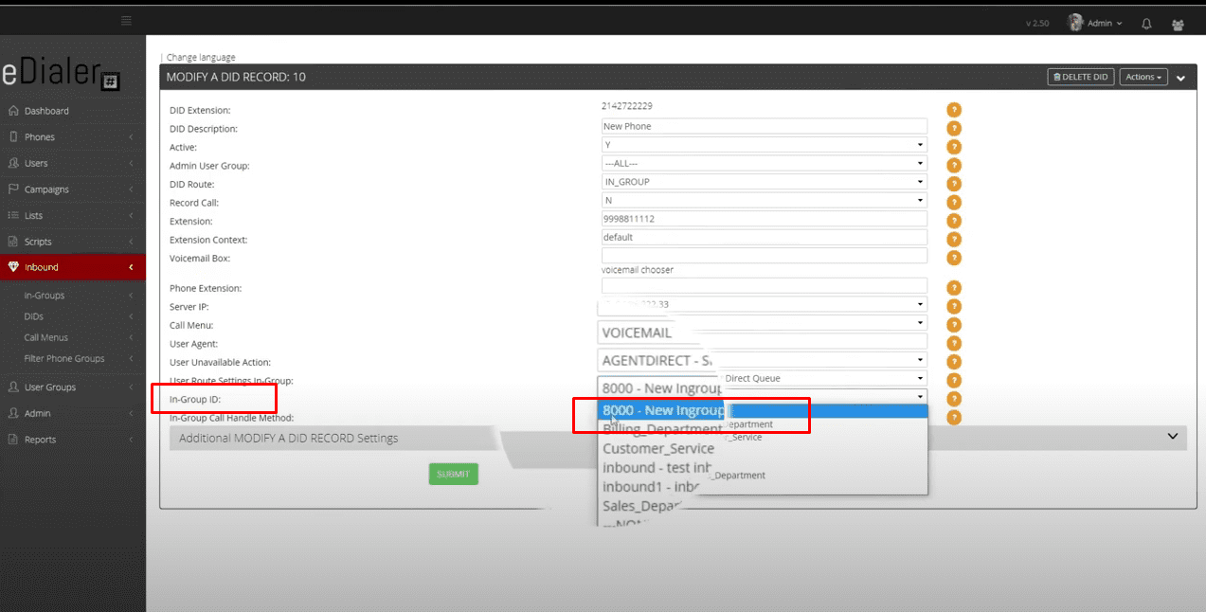Image resolution: width=1206 pixels, height=612 pixels.
Task: Click the empty Voicemail Box field
Action: tap(765, 256)
